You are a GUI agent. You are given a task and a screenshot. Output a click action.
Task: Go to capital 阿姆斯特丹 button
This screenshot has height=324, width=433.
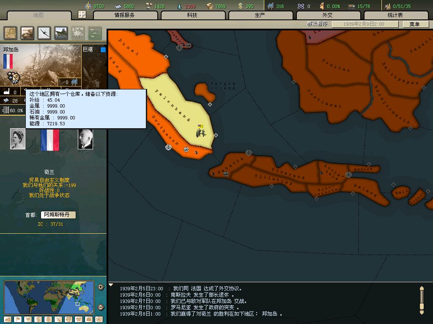(x=58, y=215)
